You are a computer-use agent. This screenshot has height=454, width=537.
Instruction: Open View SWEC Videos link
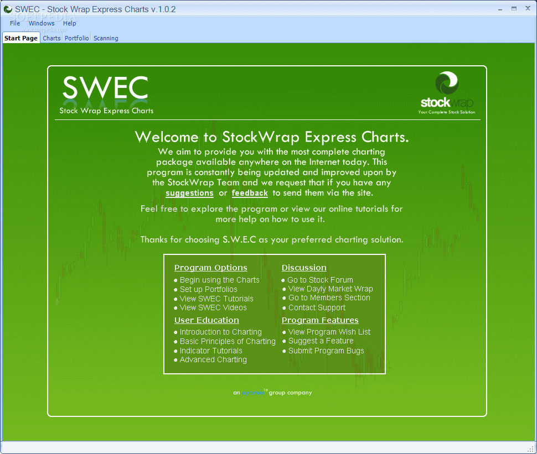213,307
